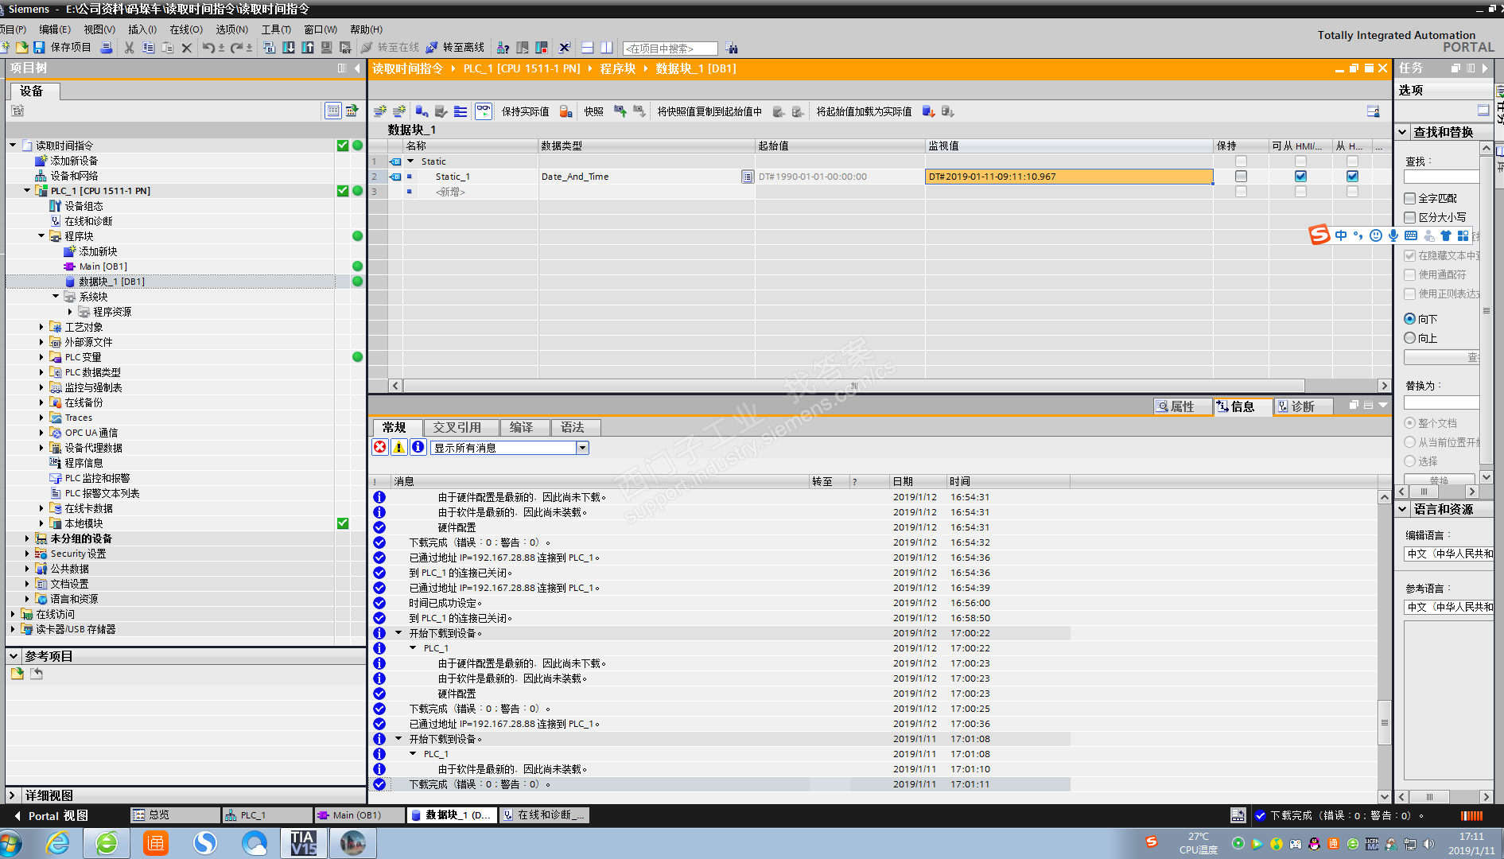The image size is (1504, 859).
Task: Click the split editor horizontally icon
Action: click(x=588, y=48)
